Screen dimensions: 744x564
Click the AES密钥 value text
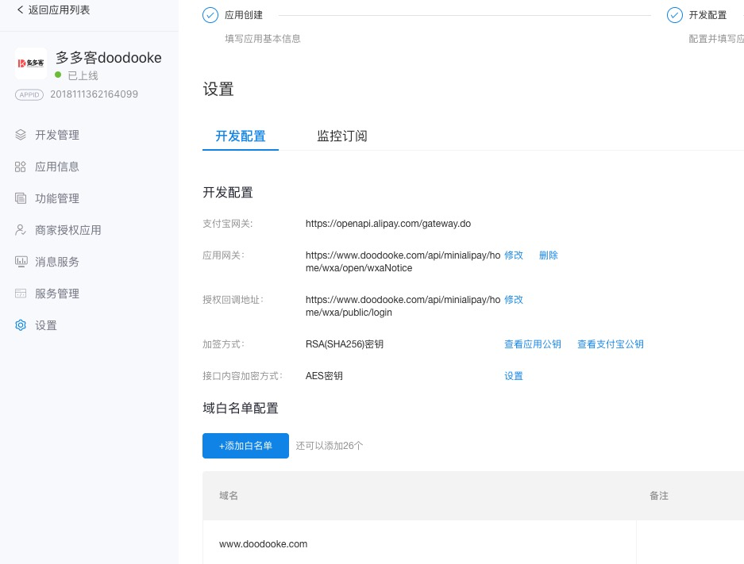click(x=324, y=376)
